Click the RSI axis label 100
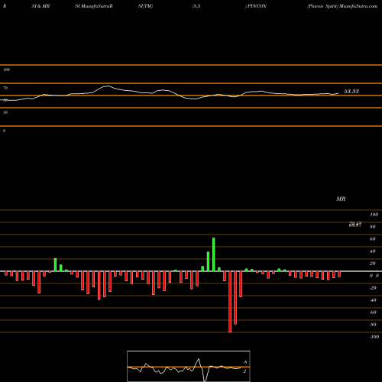This screenshot has width=382, height=382. [x=6, y=70]
